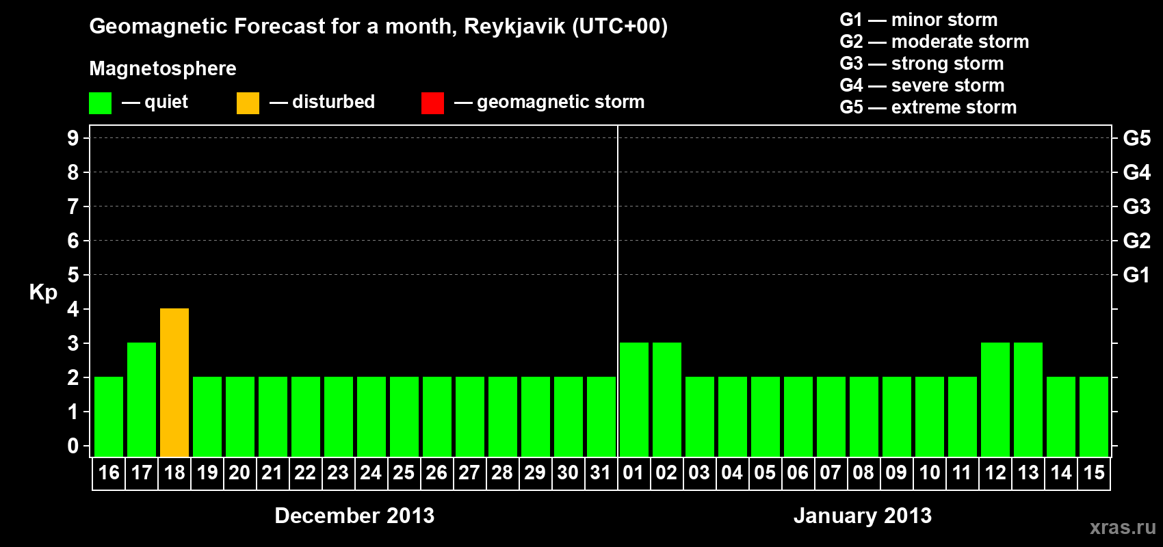Click the 'G1' right axis label
This screenshot has width=1163, height=547.
1137,275
